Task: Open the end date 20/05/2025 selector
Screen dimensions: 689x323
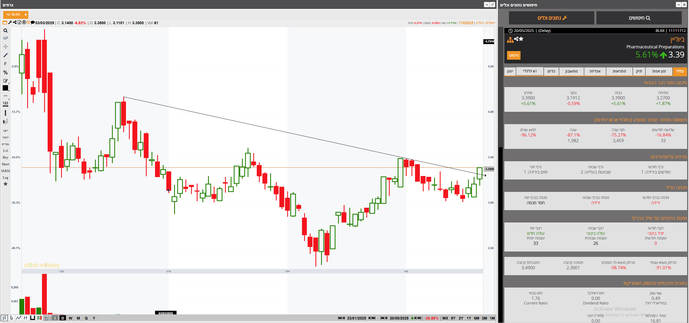Action: (399, 318)
